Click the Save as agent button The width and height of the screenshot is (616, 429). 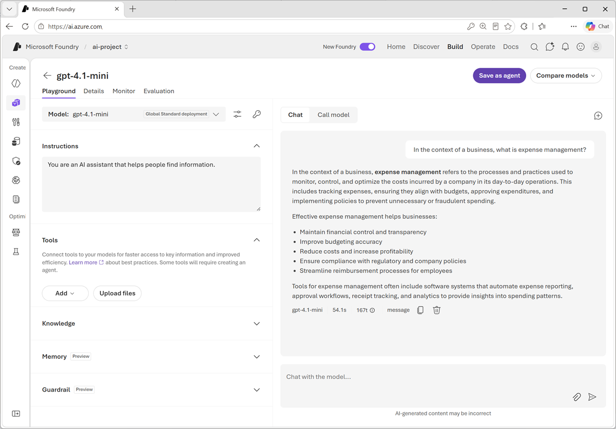499,75
